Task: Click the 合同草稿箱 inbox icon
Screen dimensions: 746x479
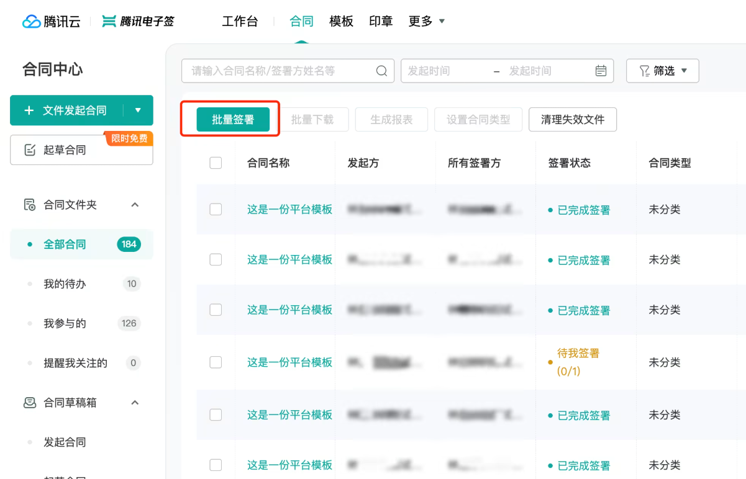Action: tap(29, 403)
